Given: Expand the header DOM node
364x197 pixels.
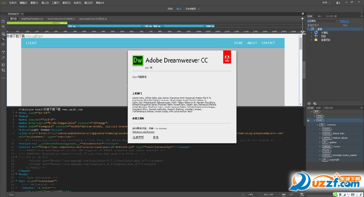Looking at the screenshot, I should (320, 129).
